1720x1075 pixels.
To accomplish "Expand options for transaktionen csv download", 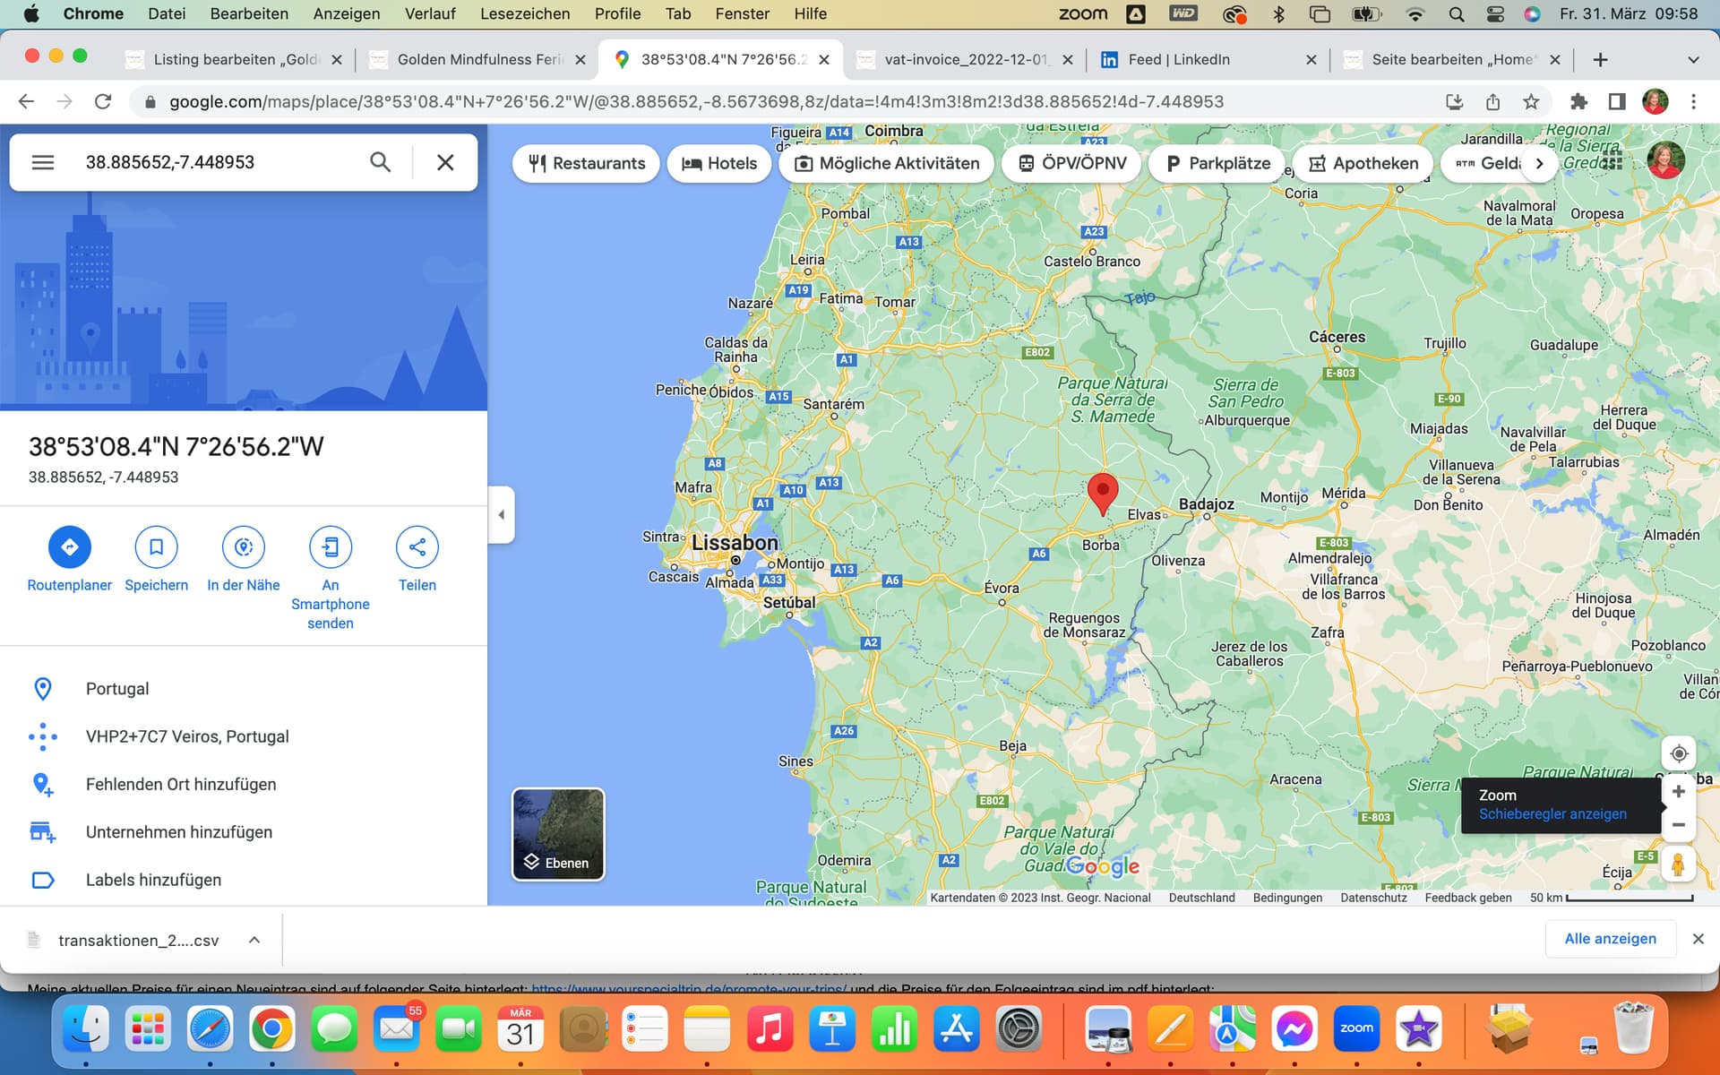I will pos(254,940).
